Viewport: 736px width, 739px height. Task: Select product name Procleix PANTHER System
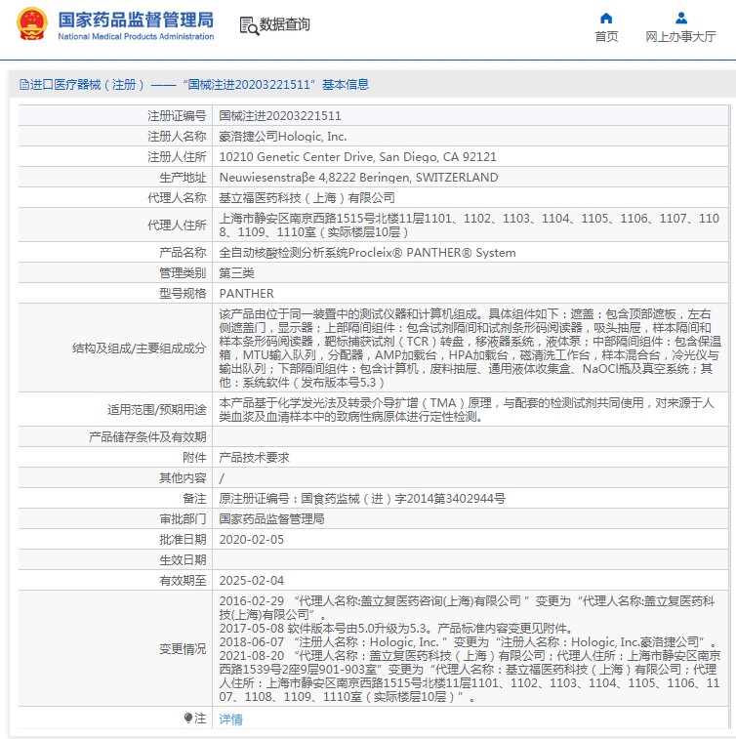coord(368,253)
